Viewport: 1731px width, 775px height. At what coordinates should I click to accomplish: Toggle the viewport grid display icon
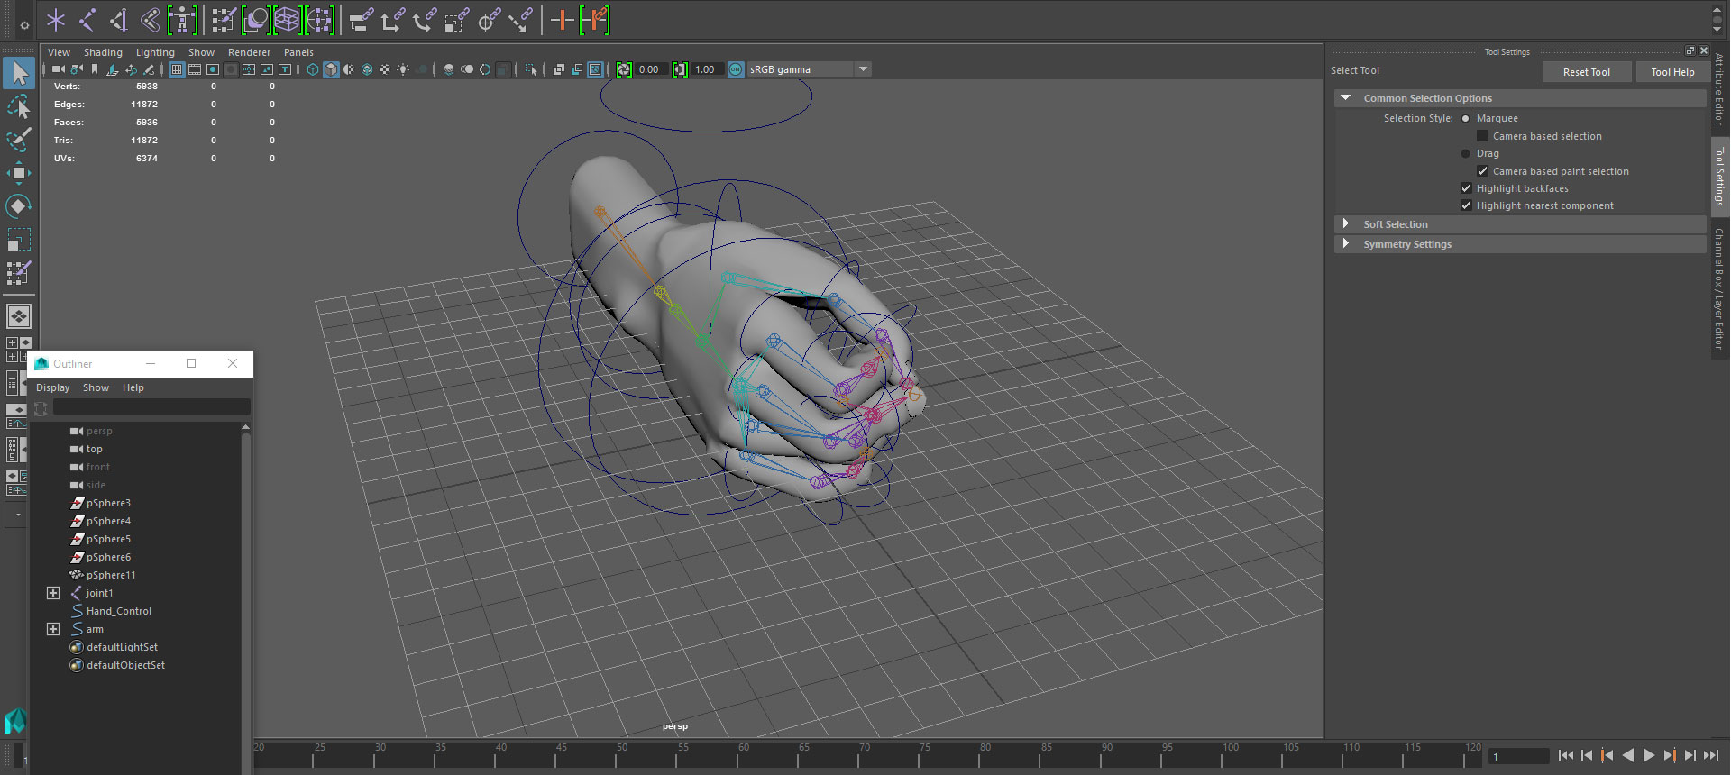coord(177,69)
